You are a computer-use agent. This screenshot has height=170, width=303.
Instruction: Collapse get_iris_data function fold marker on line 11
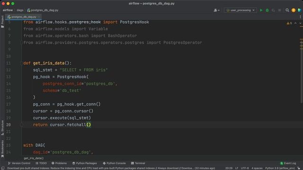pos(21,63)
